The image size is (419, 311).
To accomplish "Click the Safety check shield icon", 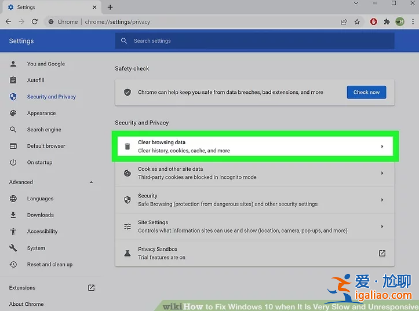I will [127, 92].
